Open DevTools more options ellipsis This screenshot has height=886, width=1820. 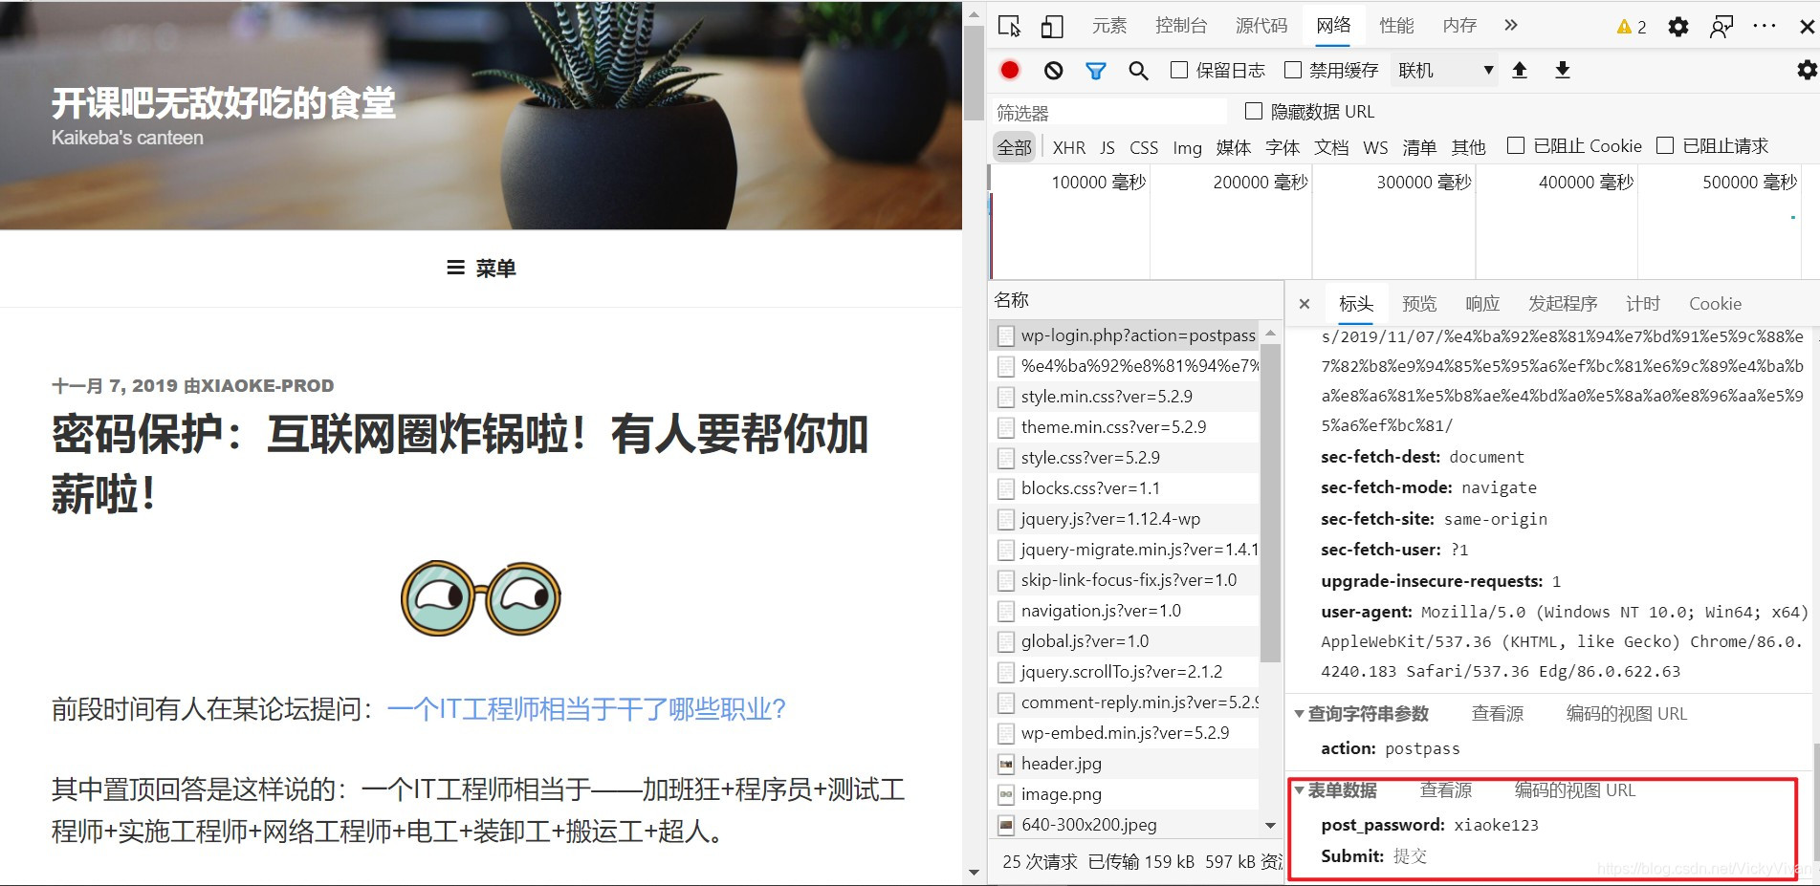(x=1765, y=26)
